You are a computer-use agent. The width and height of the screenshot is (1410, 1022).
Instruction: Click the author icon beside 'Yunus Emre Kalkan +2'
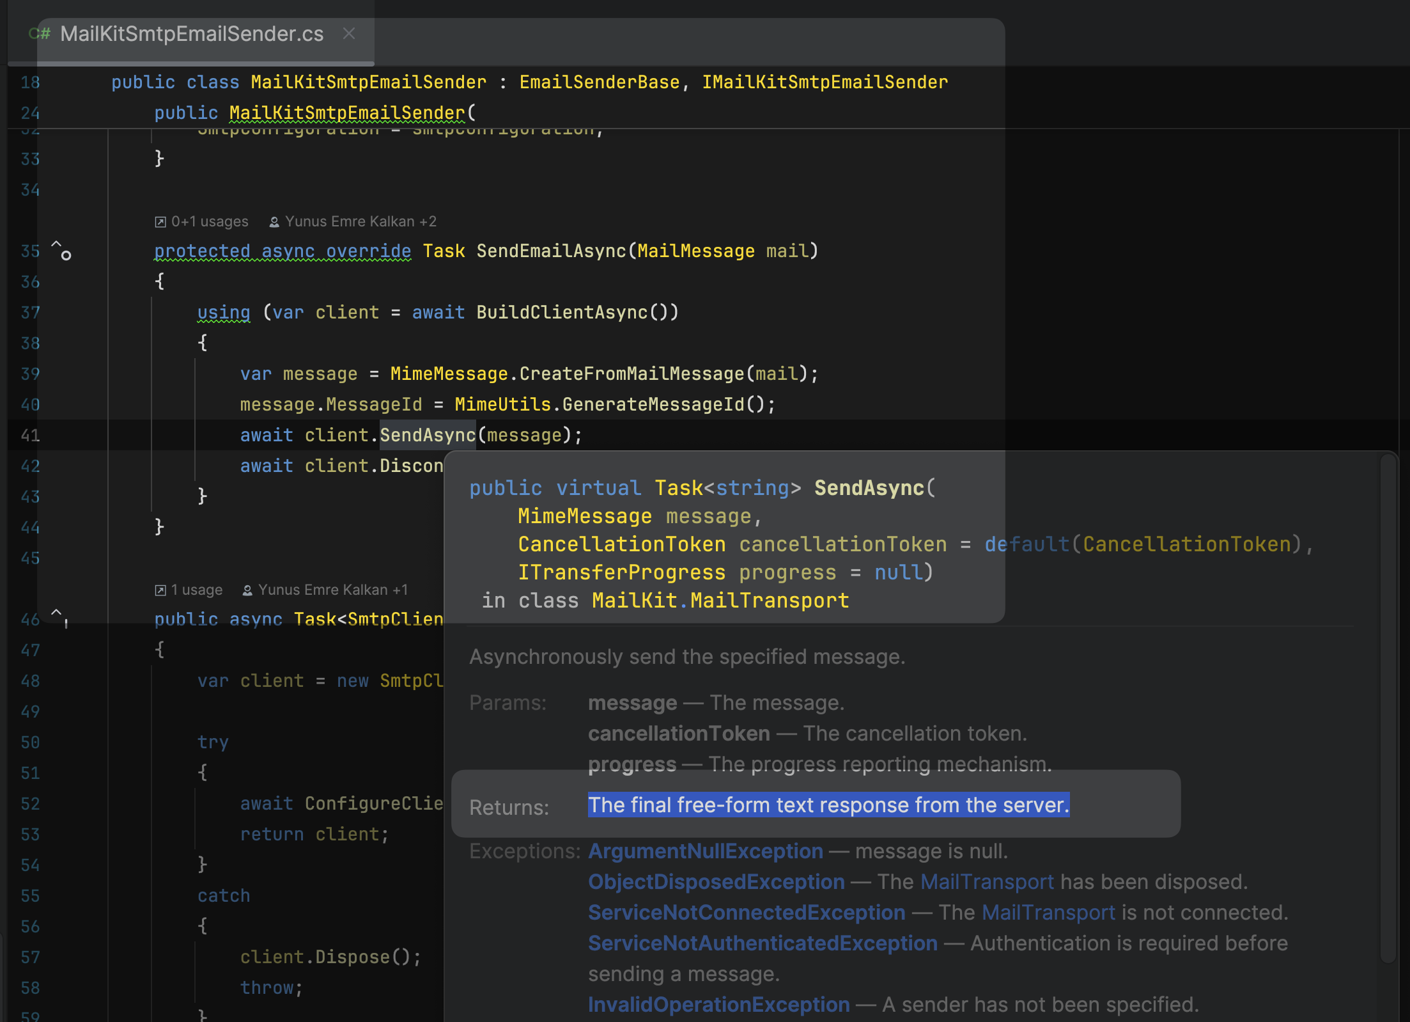274,222
